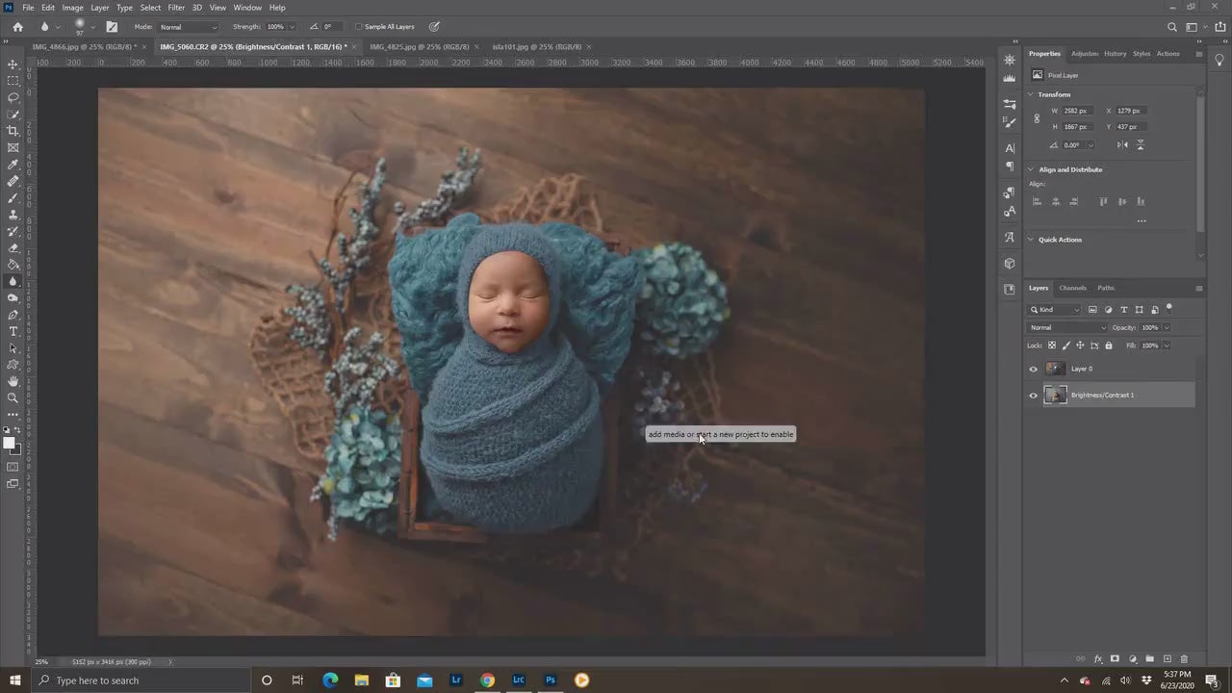The width and height of the screenshot is (1232, 693).
Task: Click the more align options ellipsis button
Action: pos(1142,221)
